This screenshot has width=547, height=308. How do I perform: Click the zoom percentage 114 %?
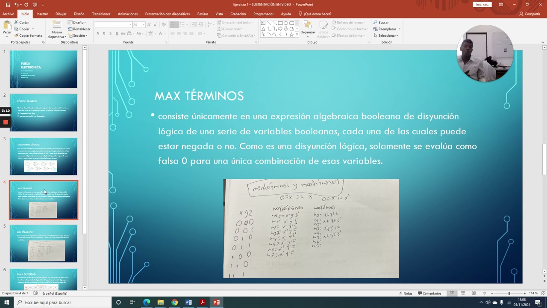click(x=533, y=293)
